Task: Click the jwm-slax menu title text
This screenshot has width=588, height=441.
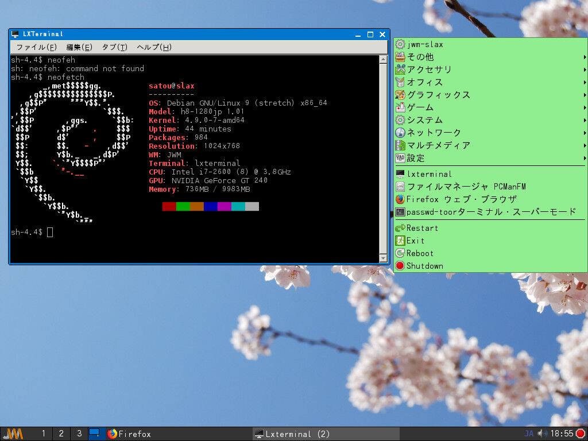Action: [x=425, y=44]
